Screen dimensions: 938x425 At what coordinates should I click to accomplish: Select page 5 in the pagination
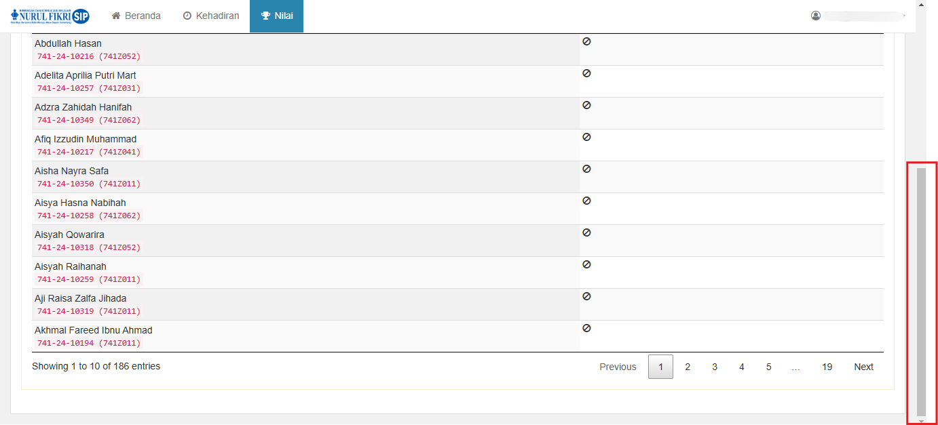[768, 367]
